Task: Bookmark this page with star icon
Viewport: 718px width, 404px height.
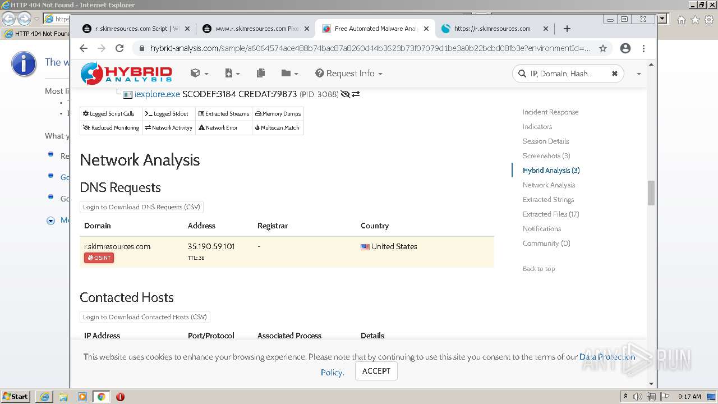Action: [603, 48]
